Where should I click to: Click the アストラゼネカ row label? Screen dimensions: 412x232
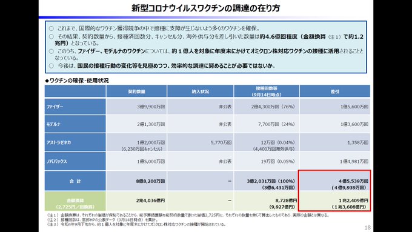point(75,142)
